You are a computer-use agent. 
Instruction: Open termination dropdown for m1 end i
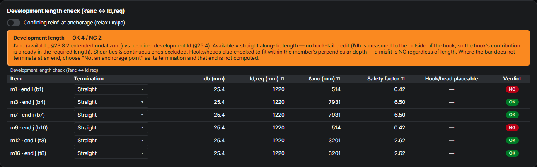111,89
